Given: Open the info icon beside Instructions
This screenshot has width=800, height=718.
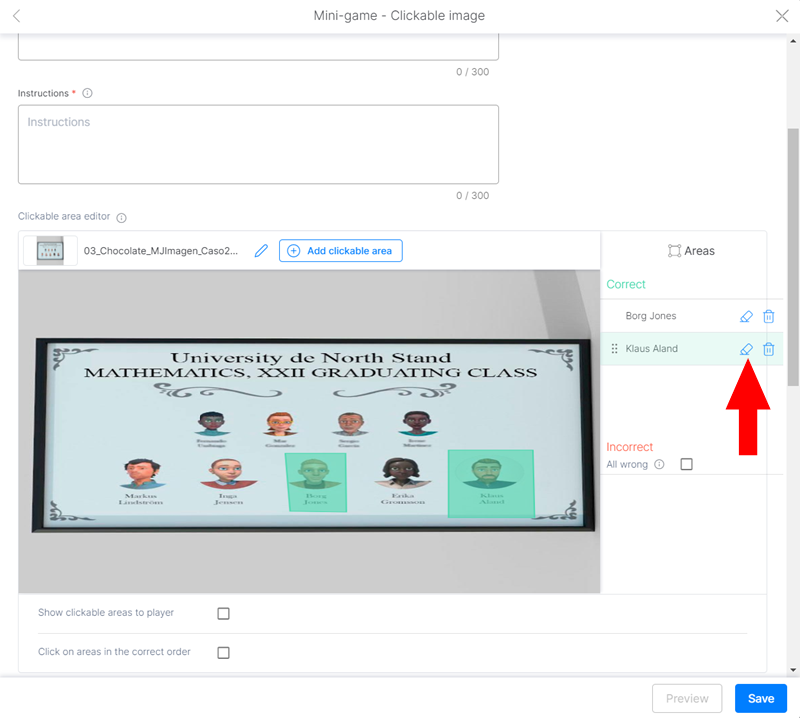Looking at the screenshot, I should point(87,93).
